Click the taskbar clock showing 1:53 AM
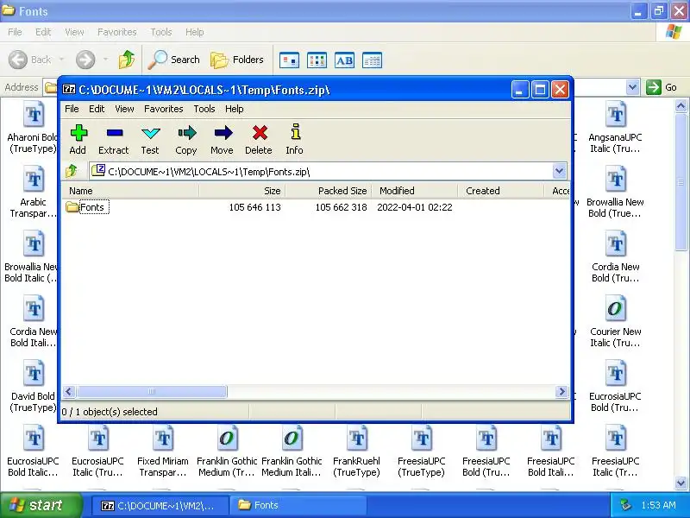The image size is (690, 518). (x=658, y=505)
